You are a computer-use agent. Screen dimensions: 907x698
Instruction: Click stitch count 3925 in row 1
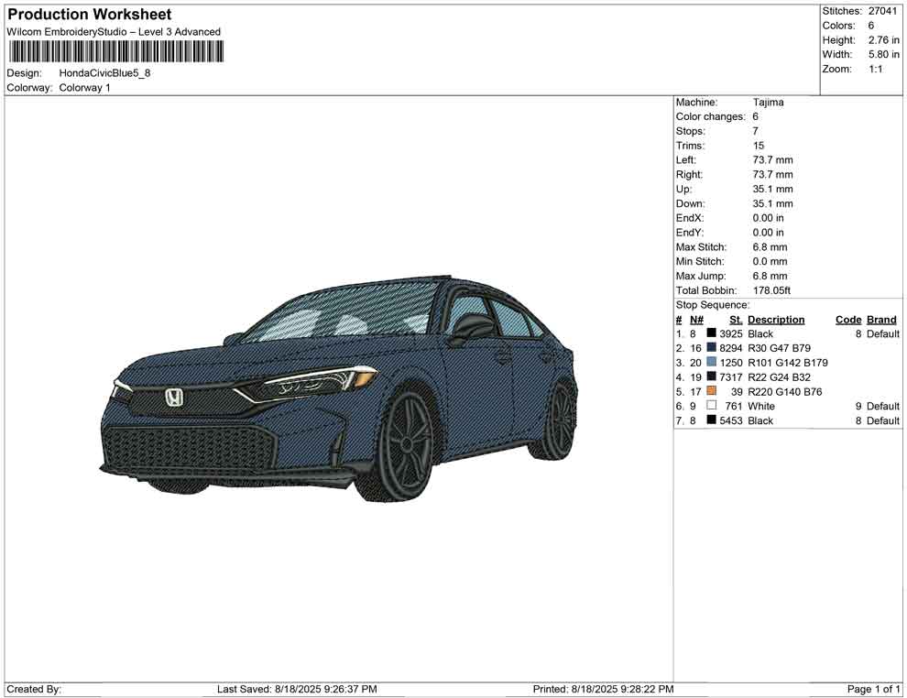[x=730, y=333]
